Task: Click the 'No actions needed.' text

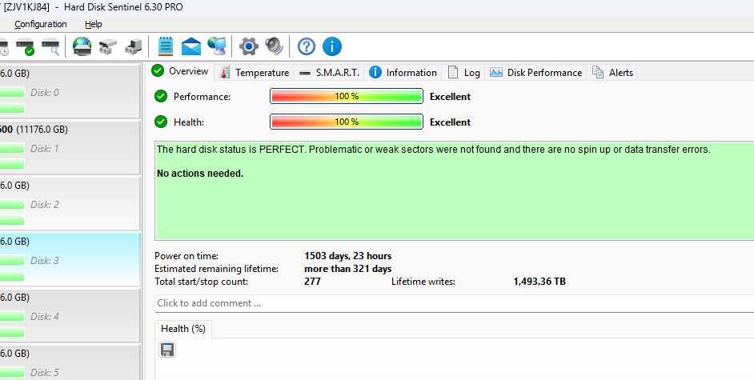Action: (x=200, y=174)
